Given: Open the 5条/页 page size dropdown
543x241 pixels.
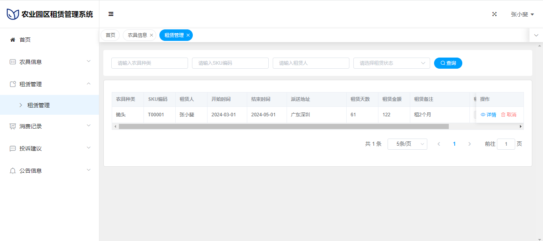Looking at the screenshot, I should click(407, 144).
